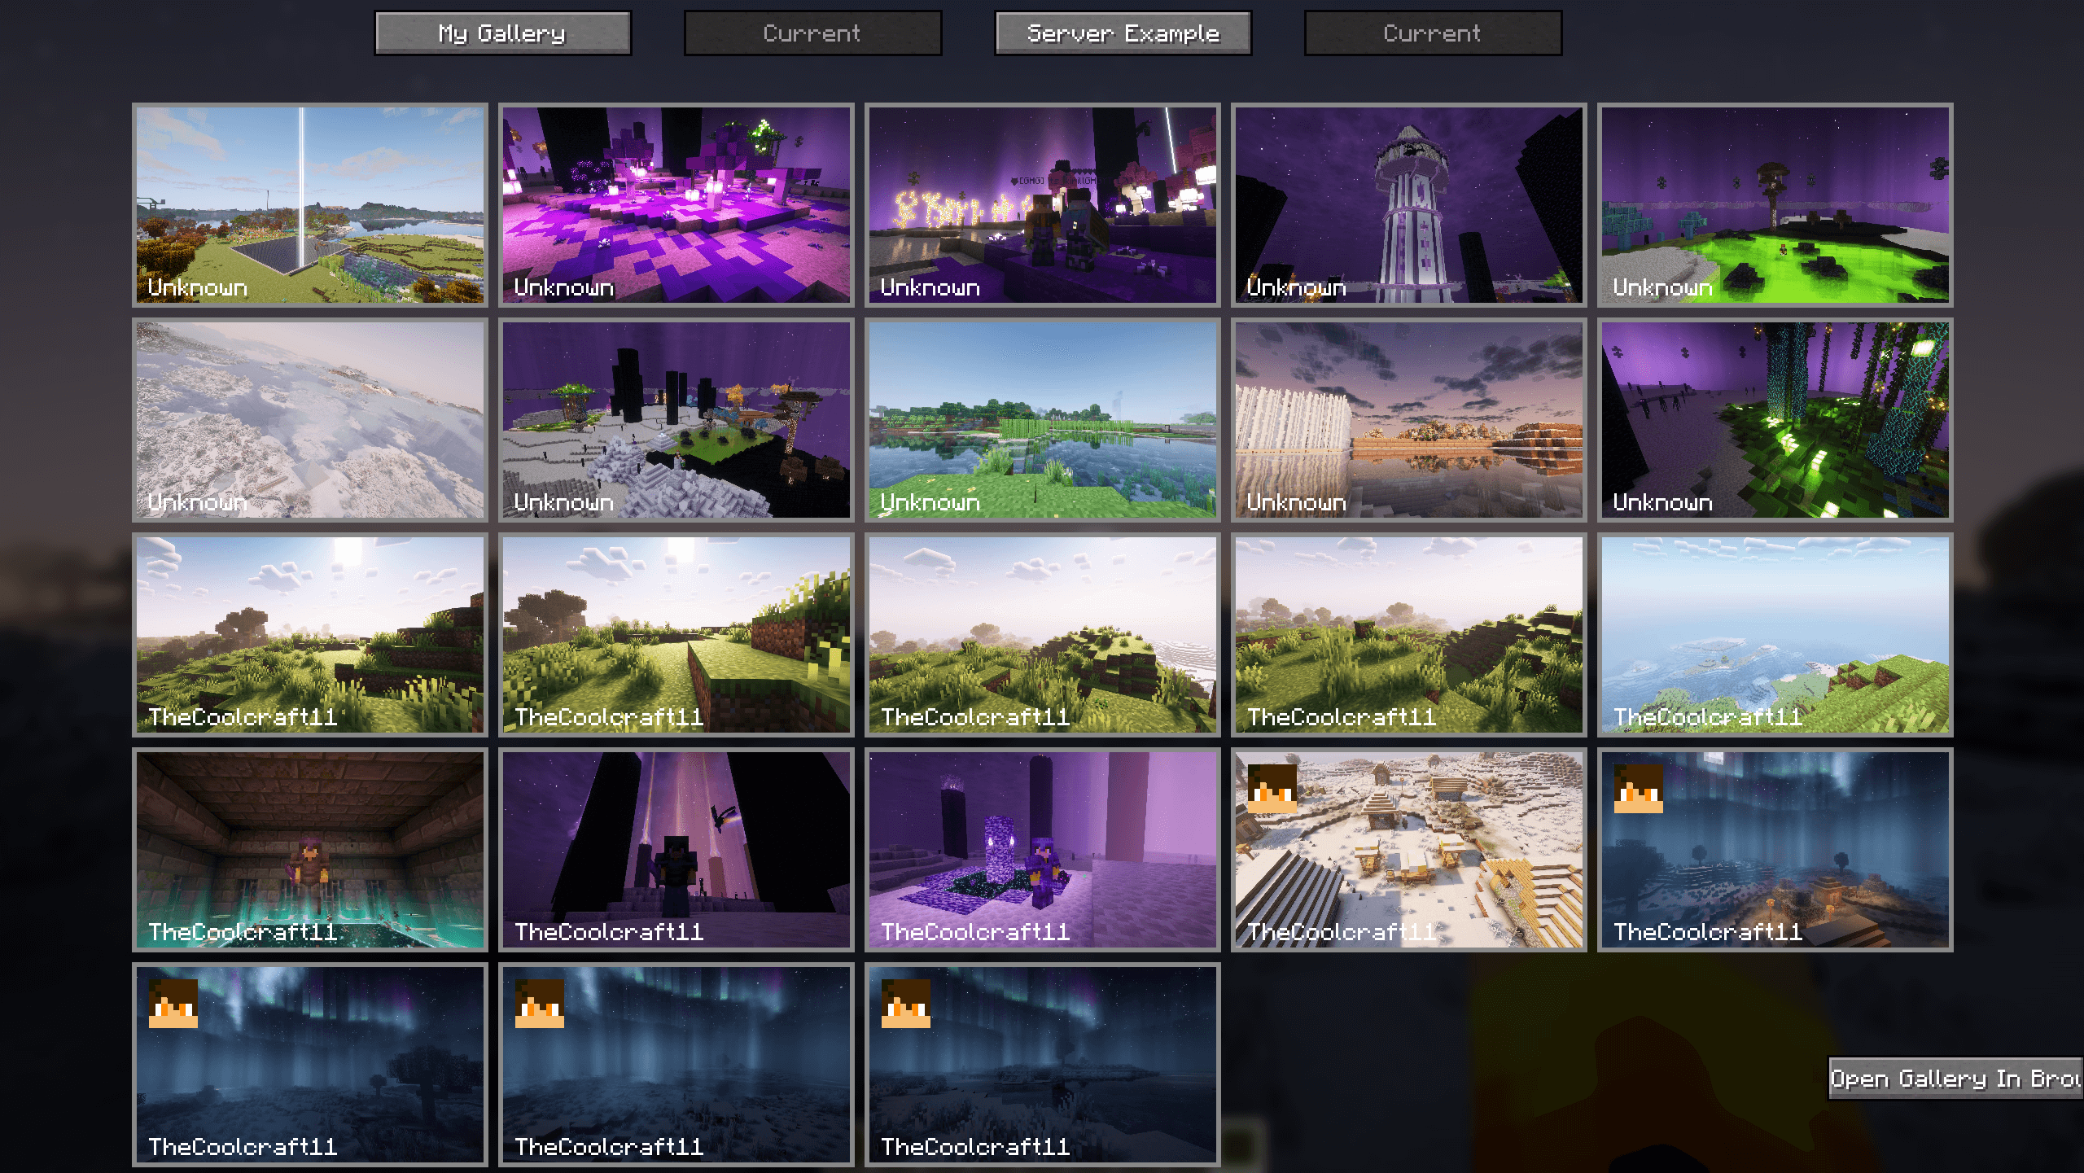Open the Unknown lime green pool screenshot
The width and height of the screenshot is (2084, 1173).
point(1775,205)
